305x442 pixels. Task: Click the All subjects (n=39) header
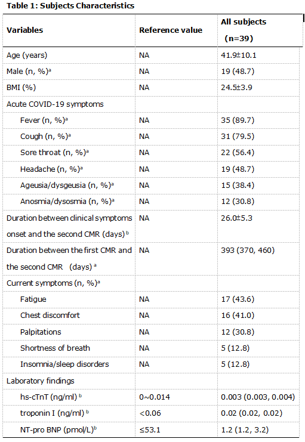point(244,30)
